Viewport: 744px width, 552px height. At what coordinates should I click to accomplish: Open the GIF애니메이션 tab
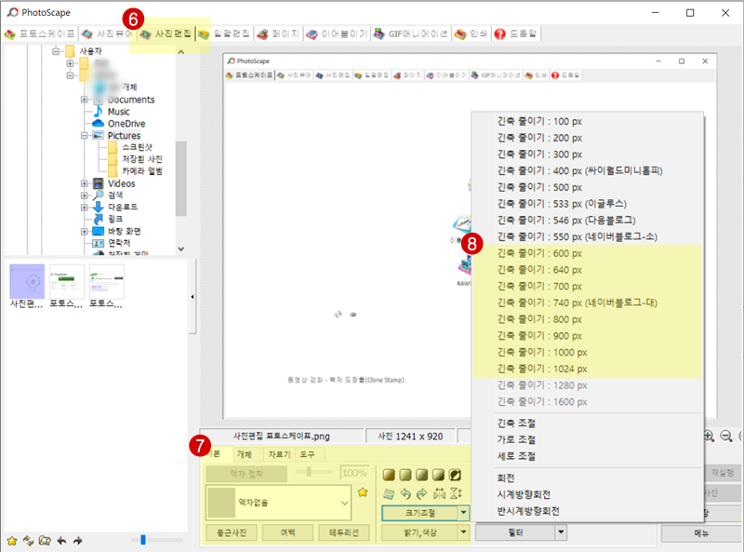pyautogui.click(x=411, y=34)
